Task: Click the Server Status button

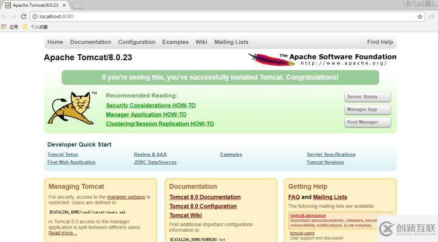Action: pos(367,97)
